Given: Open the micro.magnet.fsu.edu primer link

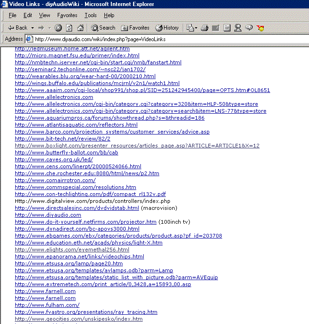Looking at the screenshot, I should 77,55.
